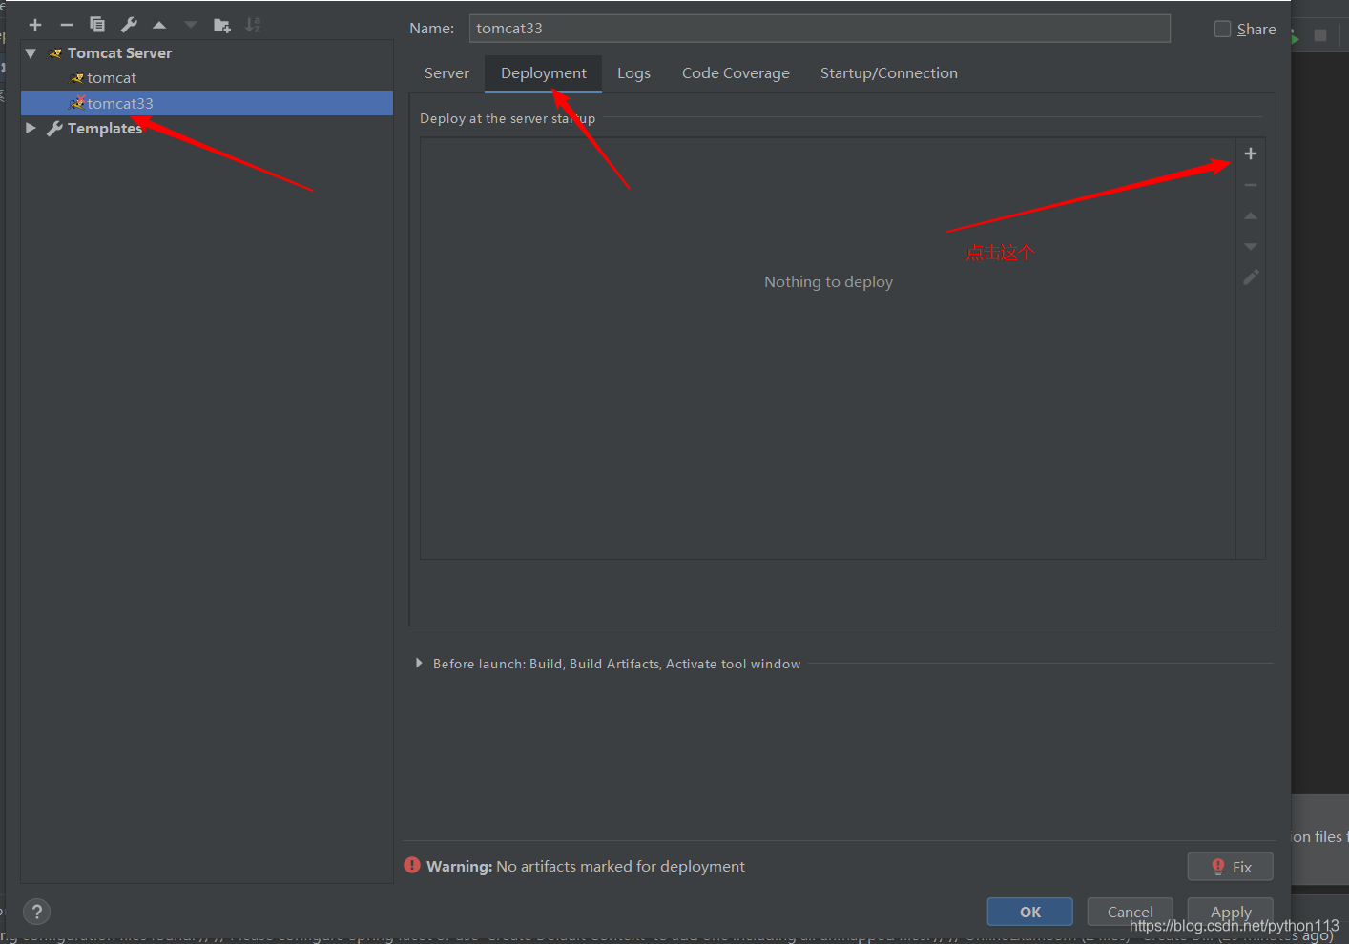
Task: Sort configurations alphabetically
Action: [253, 25]
